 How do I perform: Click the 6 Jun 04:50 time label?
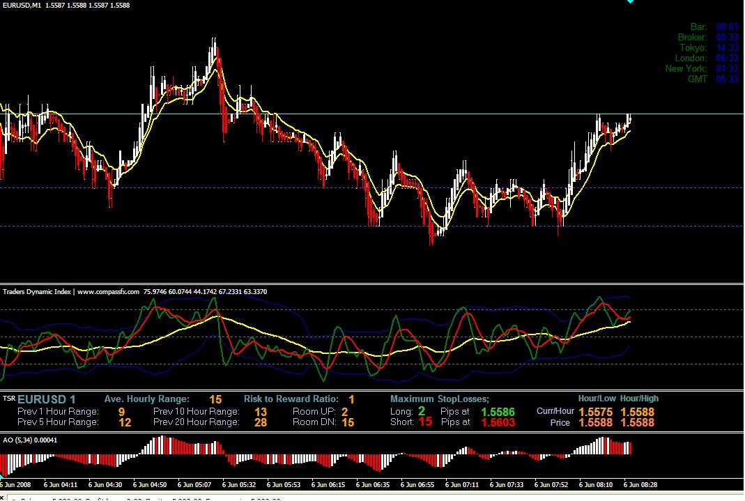pos(150,485)
